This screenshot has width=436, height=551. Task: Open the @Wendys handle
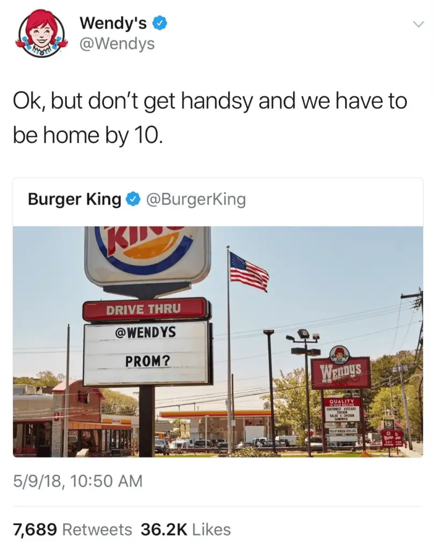[117, 44]
